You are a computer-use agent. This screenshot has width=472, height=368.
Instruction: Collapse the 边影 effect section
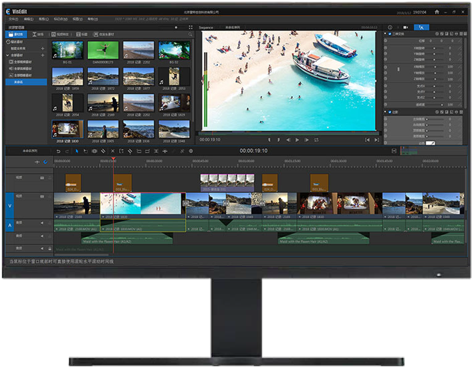pyautogui.click(x=386, y=112)
